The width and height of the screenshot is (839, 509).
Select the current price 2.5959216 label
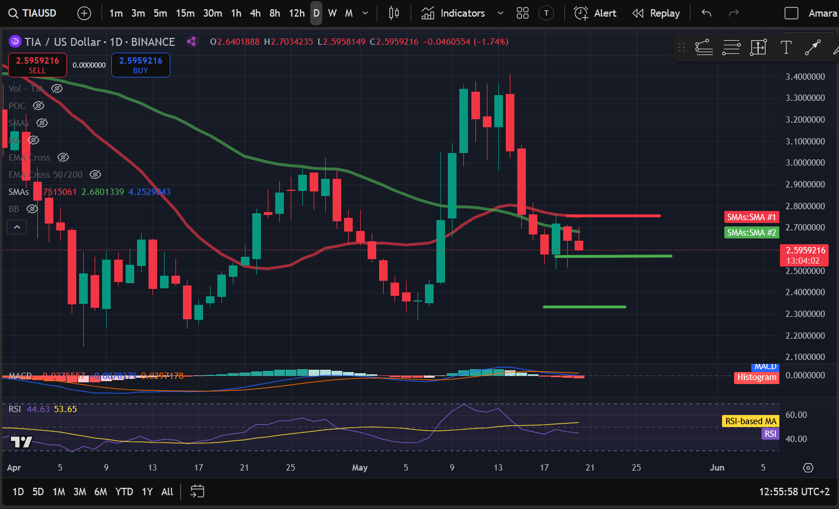[806, 255]
